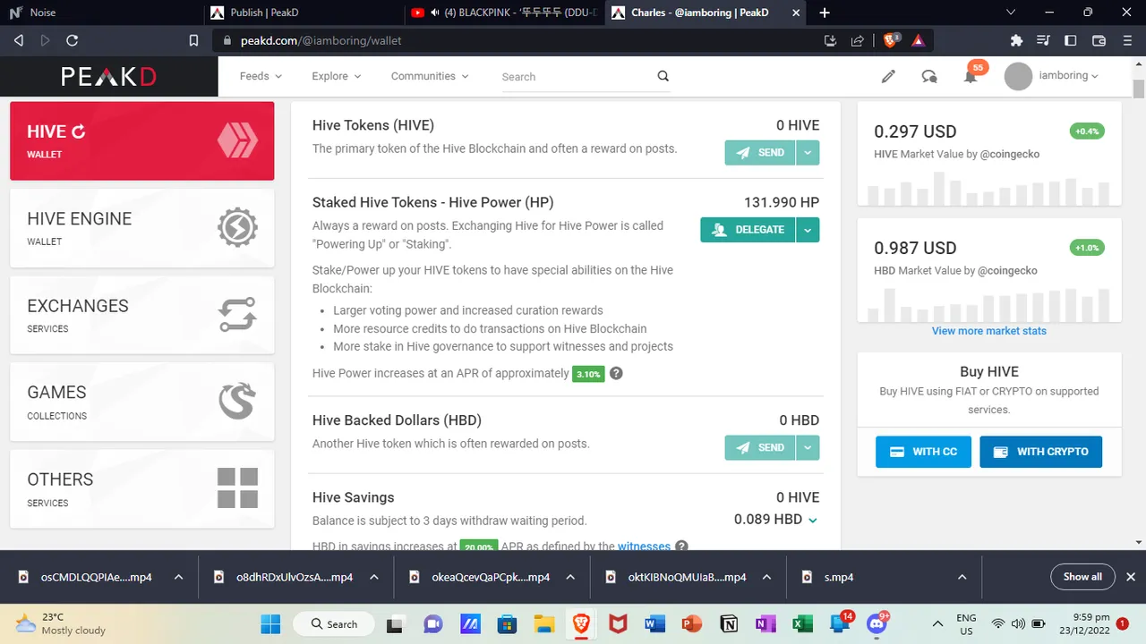Screen dimensions: 1146x644
Task: Open the Brave wallet icon in toolbar
Action: (x=1099, y=40)
